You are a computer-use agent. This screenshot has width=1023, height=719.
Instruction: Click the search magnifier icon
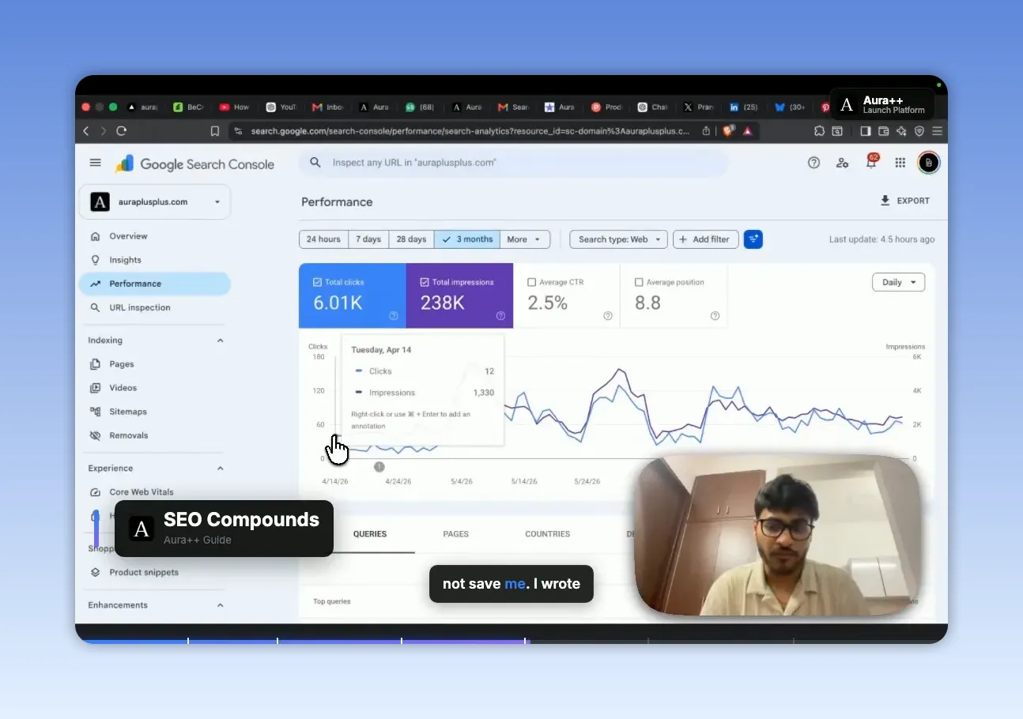315,163
